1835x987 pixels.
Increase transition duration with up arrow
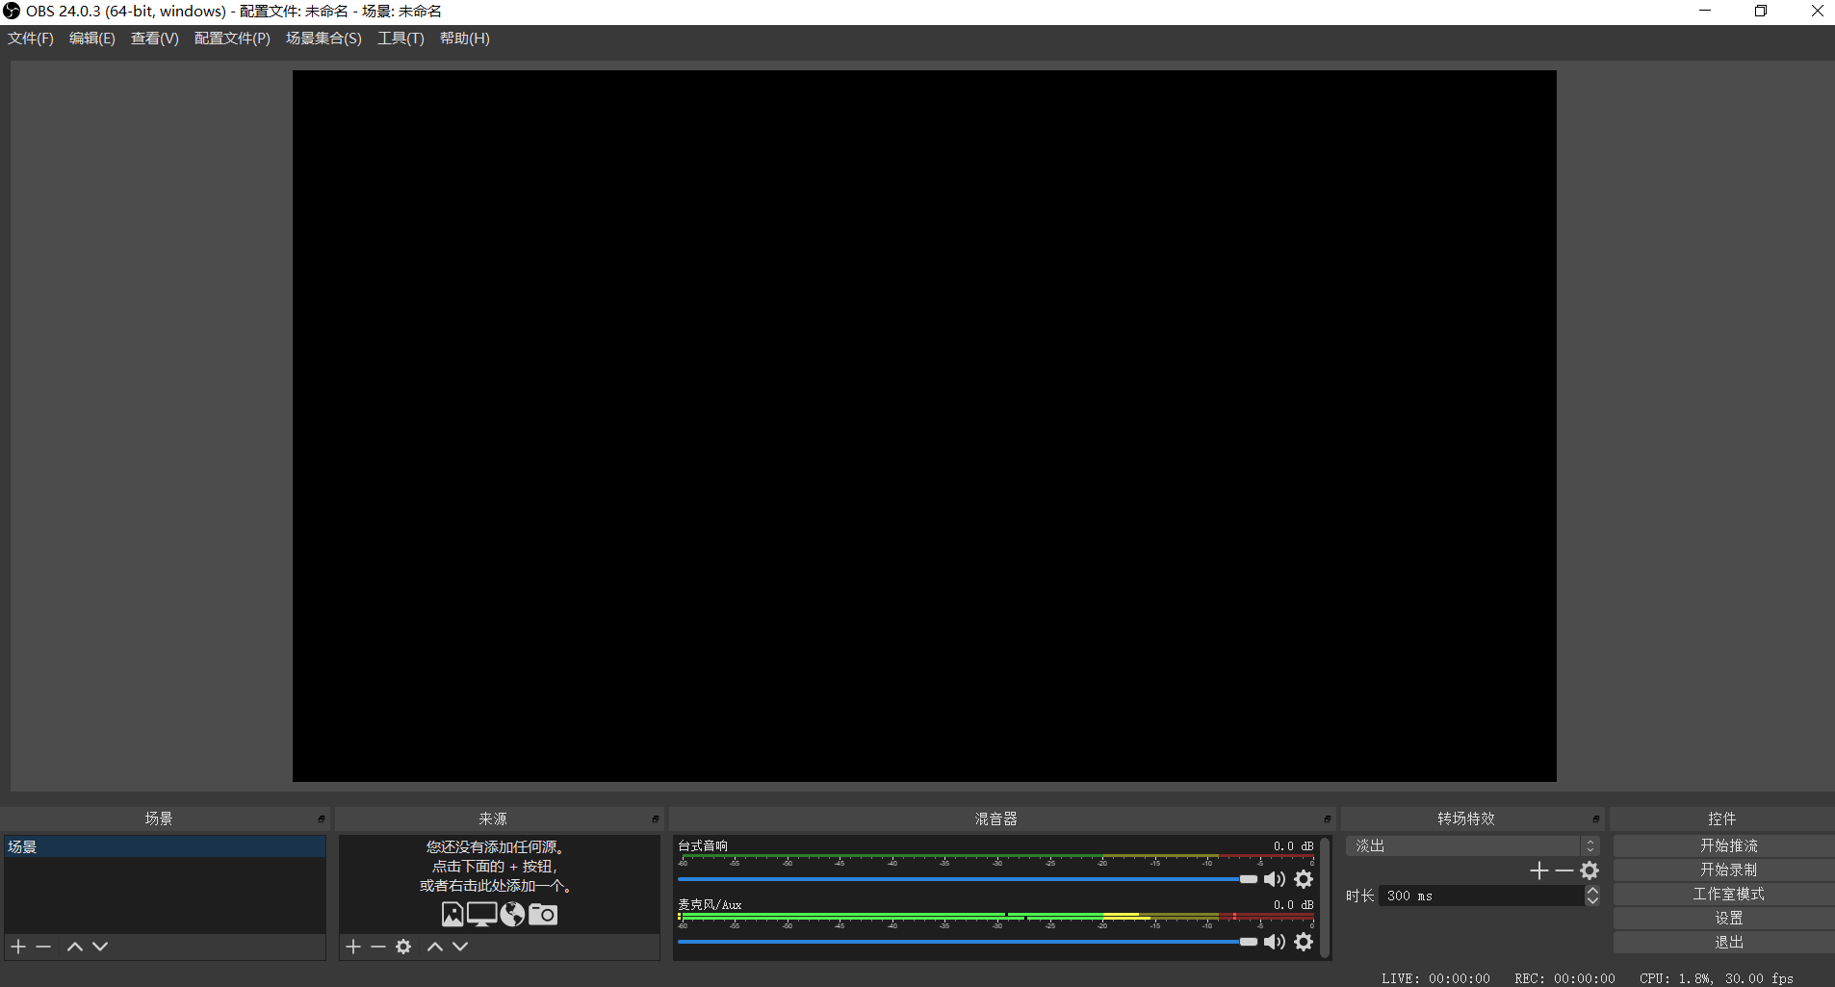1592,891
